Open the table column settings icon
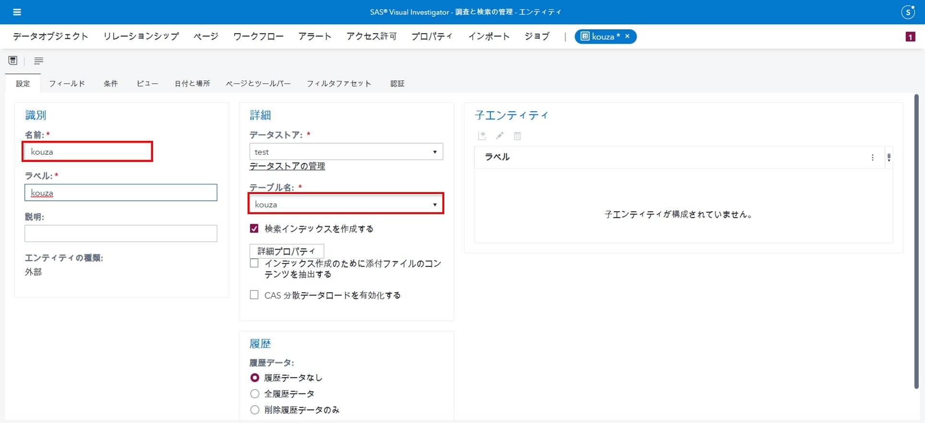Viewport: 925px width, 423px height. [889, 157]
